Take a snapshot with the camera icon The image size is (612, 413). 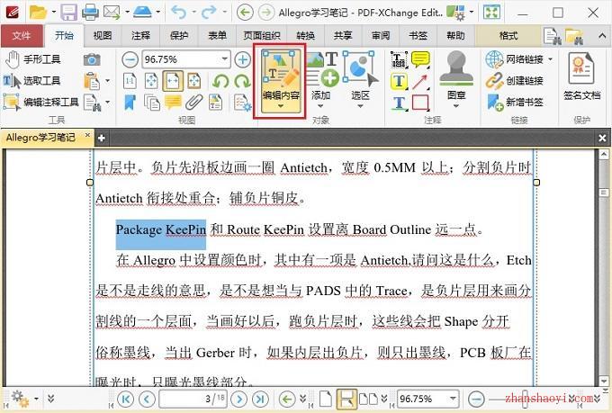click(92, 59)
